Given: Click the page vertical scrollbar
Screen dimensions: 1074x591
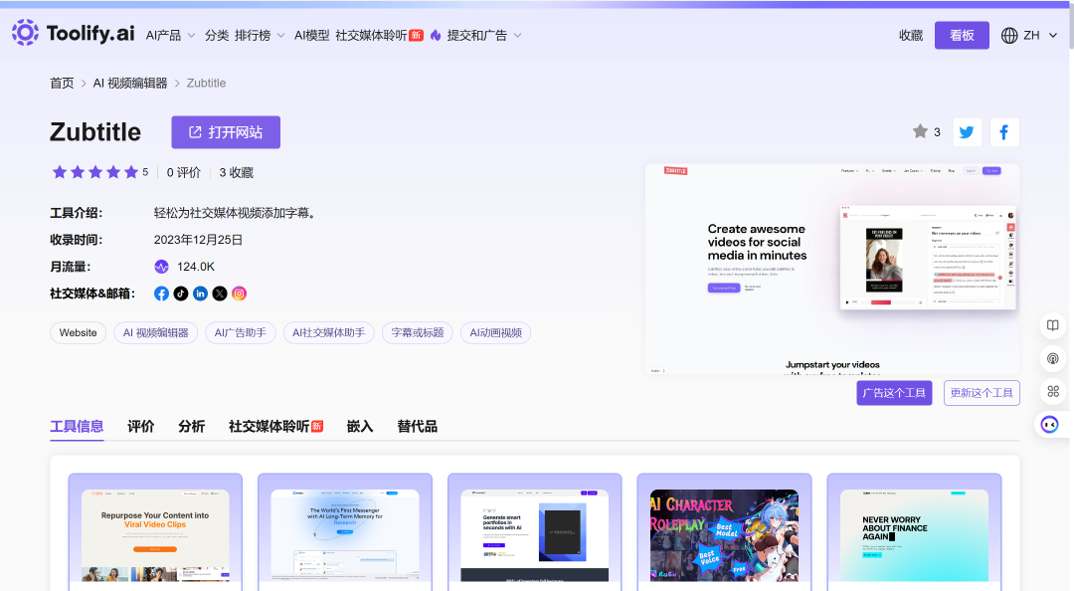Looking at the screenshot, I should click(x=1070, y=28).
